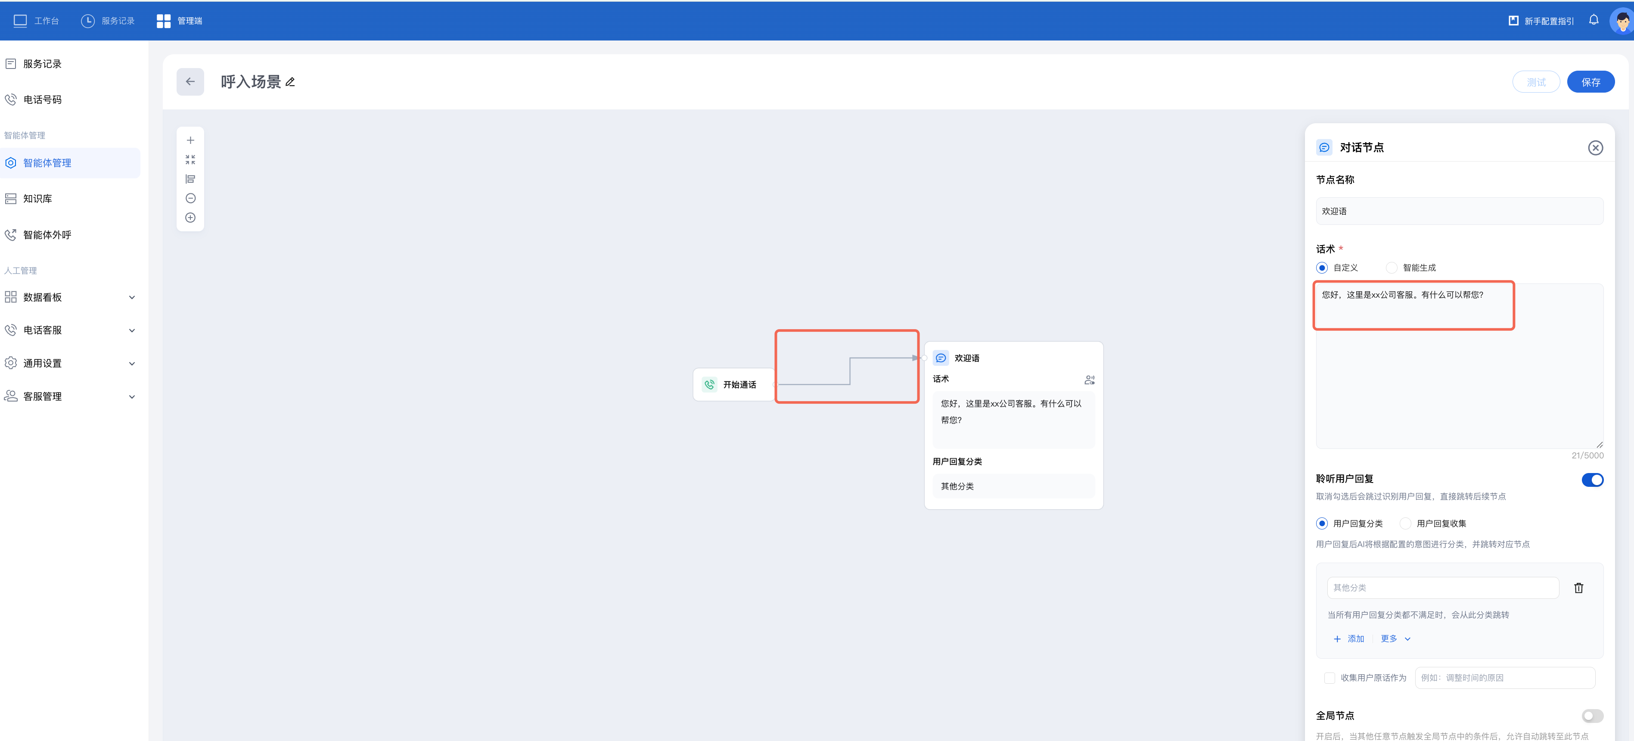Image resolution: width=1634 pixels, height=741 pixels.
Task: Switch to 服务记录 top tab
Action: click(x=108, y=21)
